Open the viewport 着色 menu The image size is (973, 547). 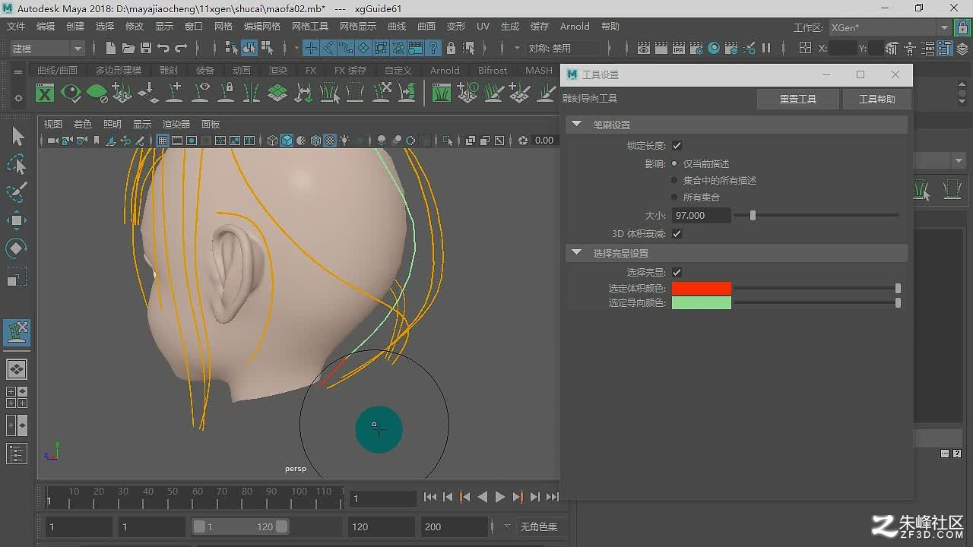point(82,124)
